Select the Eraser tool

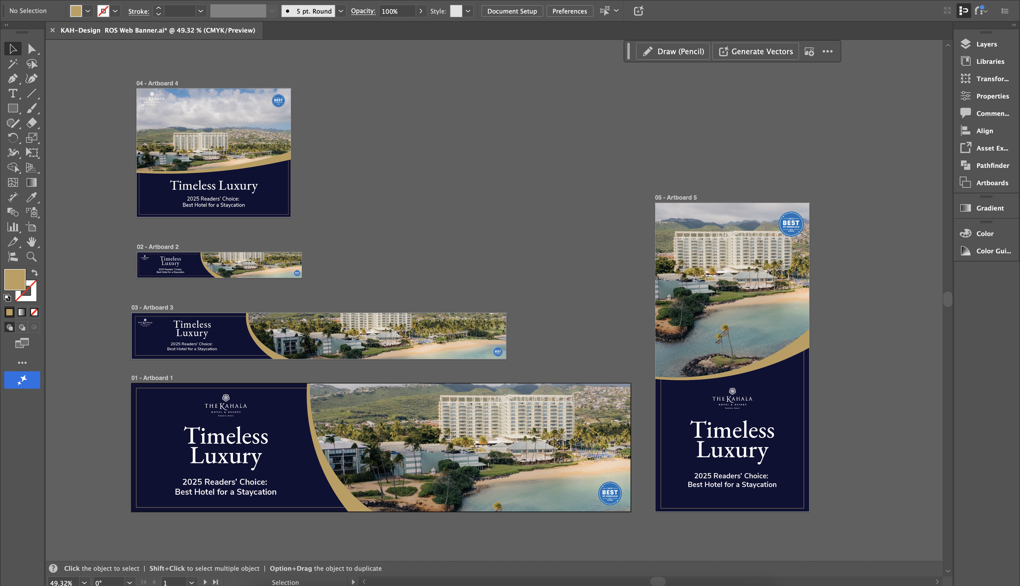31,123
